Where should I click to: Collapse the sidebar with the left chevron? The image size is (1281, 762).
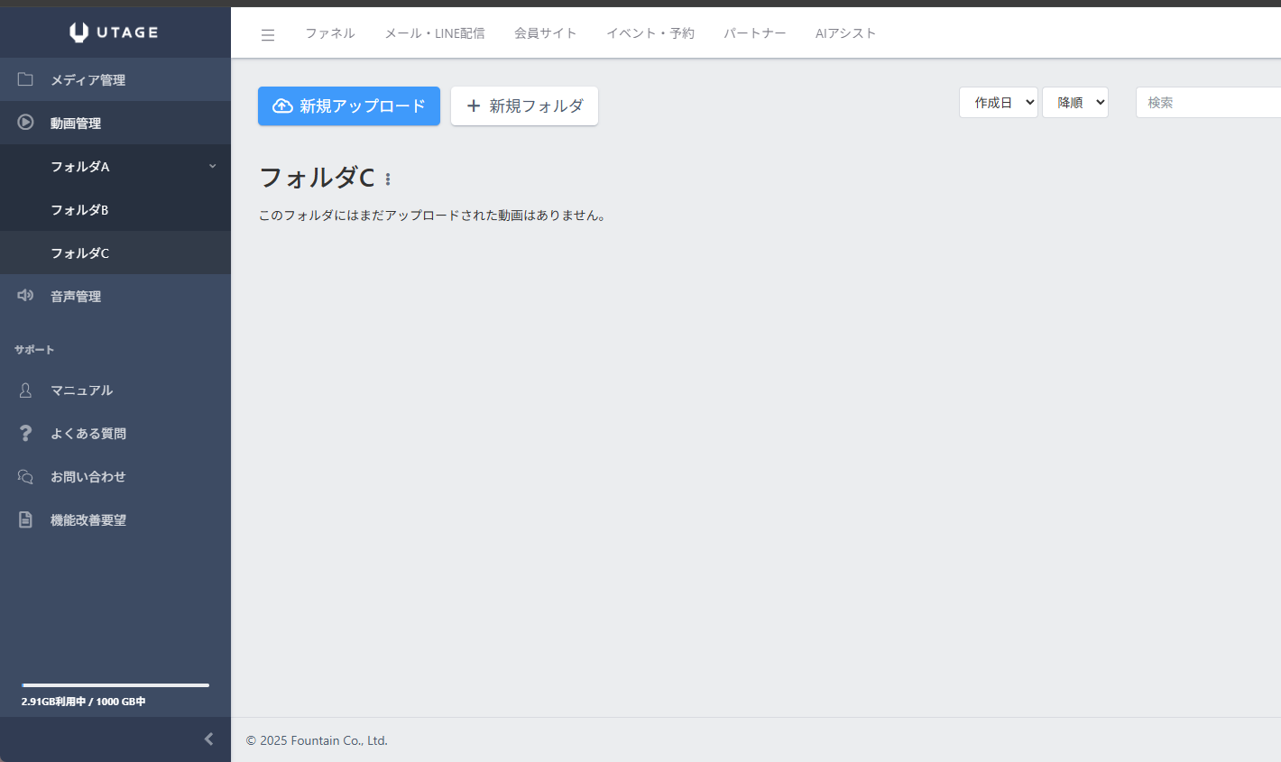[x=208, y=739]
